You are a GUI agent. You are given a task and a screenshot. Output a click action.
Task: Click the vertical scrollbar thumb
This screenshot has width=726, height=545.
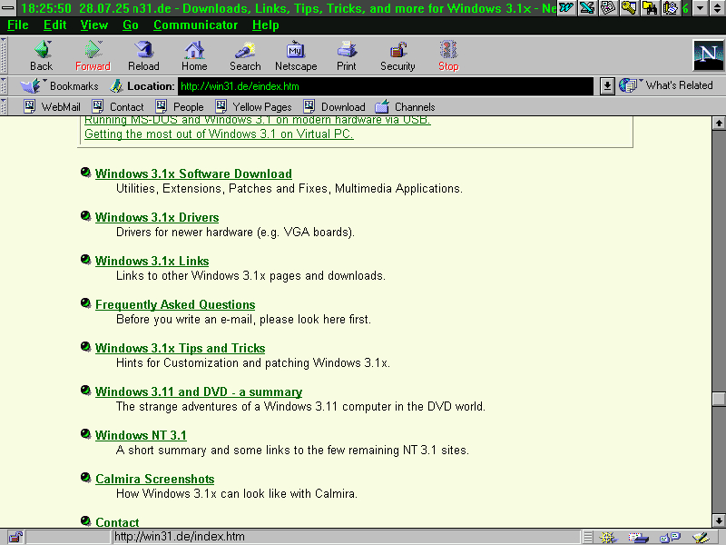(x=719, y=399)
